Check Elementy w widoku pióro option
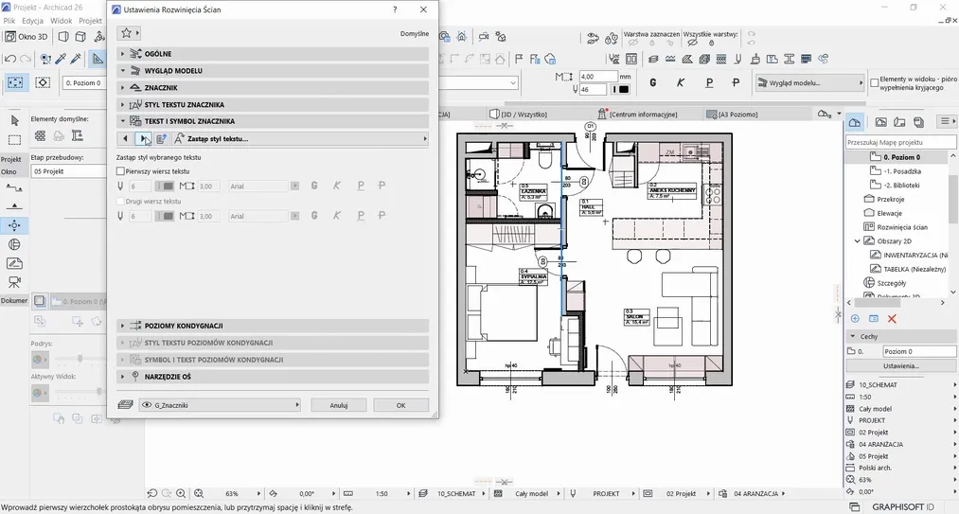 [x=874, y=83]
